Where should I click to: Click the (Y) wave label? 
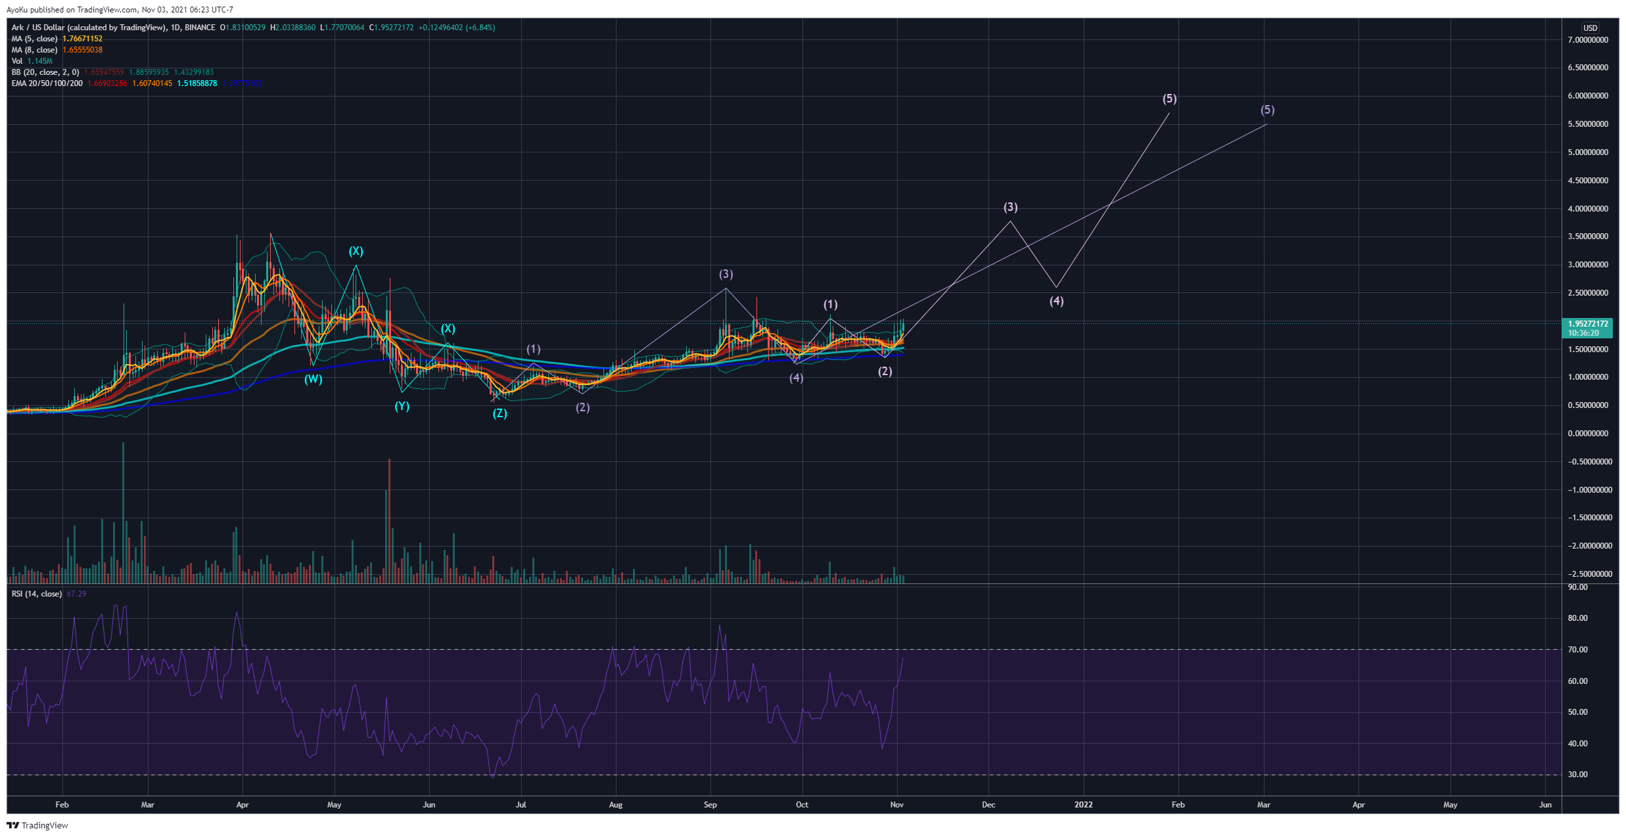click(x=402, y=406)
